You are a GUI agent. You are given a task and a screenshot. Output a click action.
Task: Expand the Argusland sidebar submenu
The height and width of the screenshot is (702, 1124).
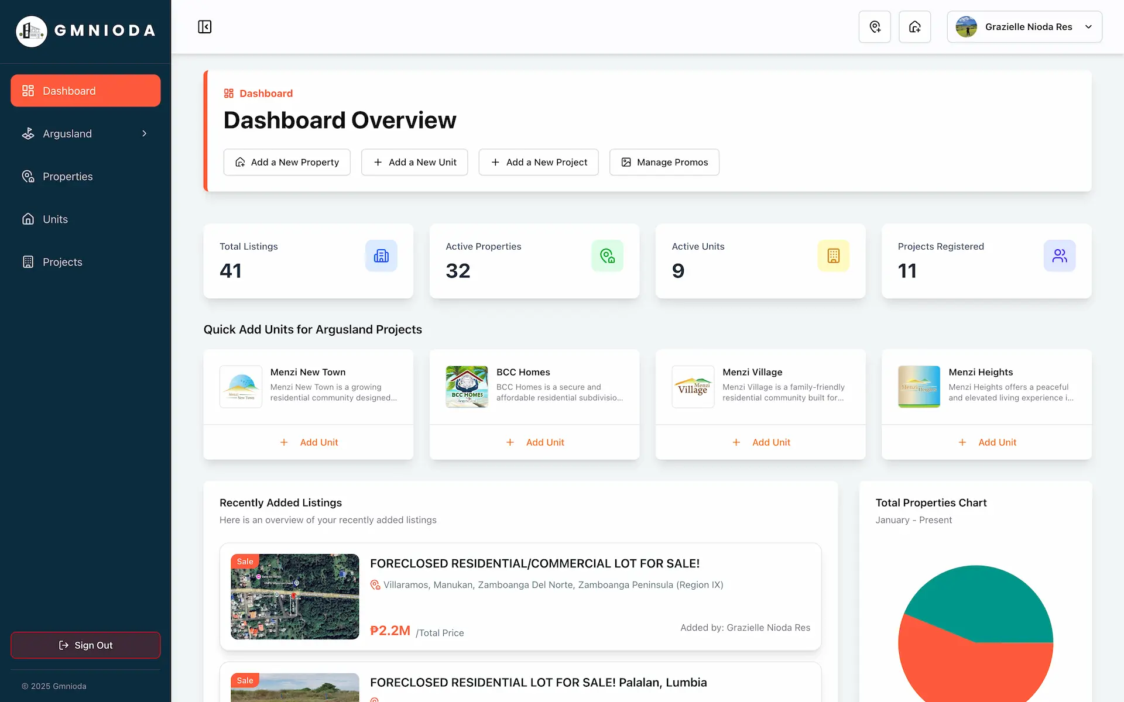point(85,134)
